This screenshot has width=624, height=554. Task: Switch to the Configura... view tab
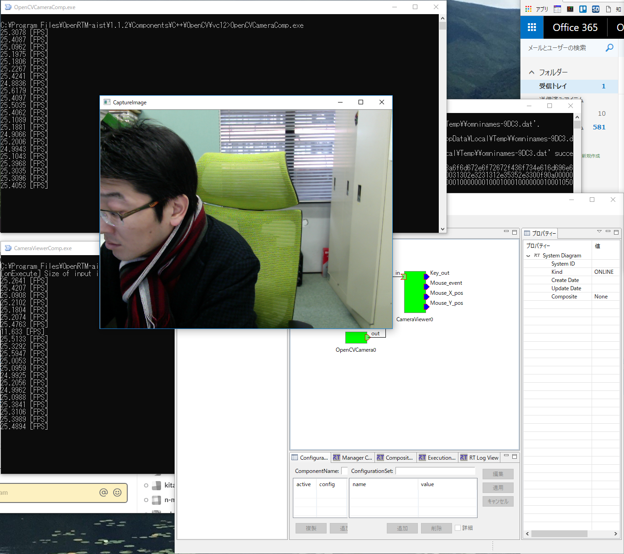tap(310, 457)
